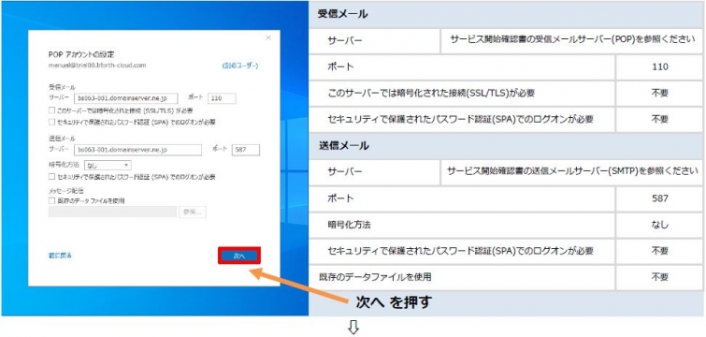Open the 別のユーザー link
This screenshot has width=706, height=337.
(x=240, y=66)
